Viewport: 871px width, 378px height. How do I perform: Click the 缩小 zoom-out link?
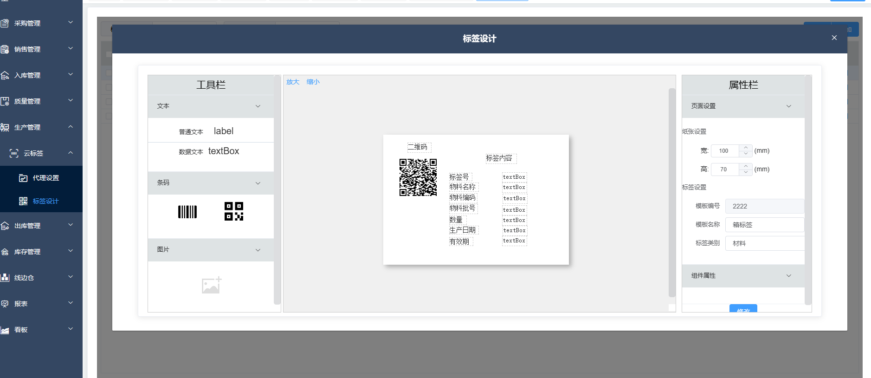coord(313,82)
